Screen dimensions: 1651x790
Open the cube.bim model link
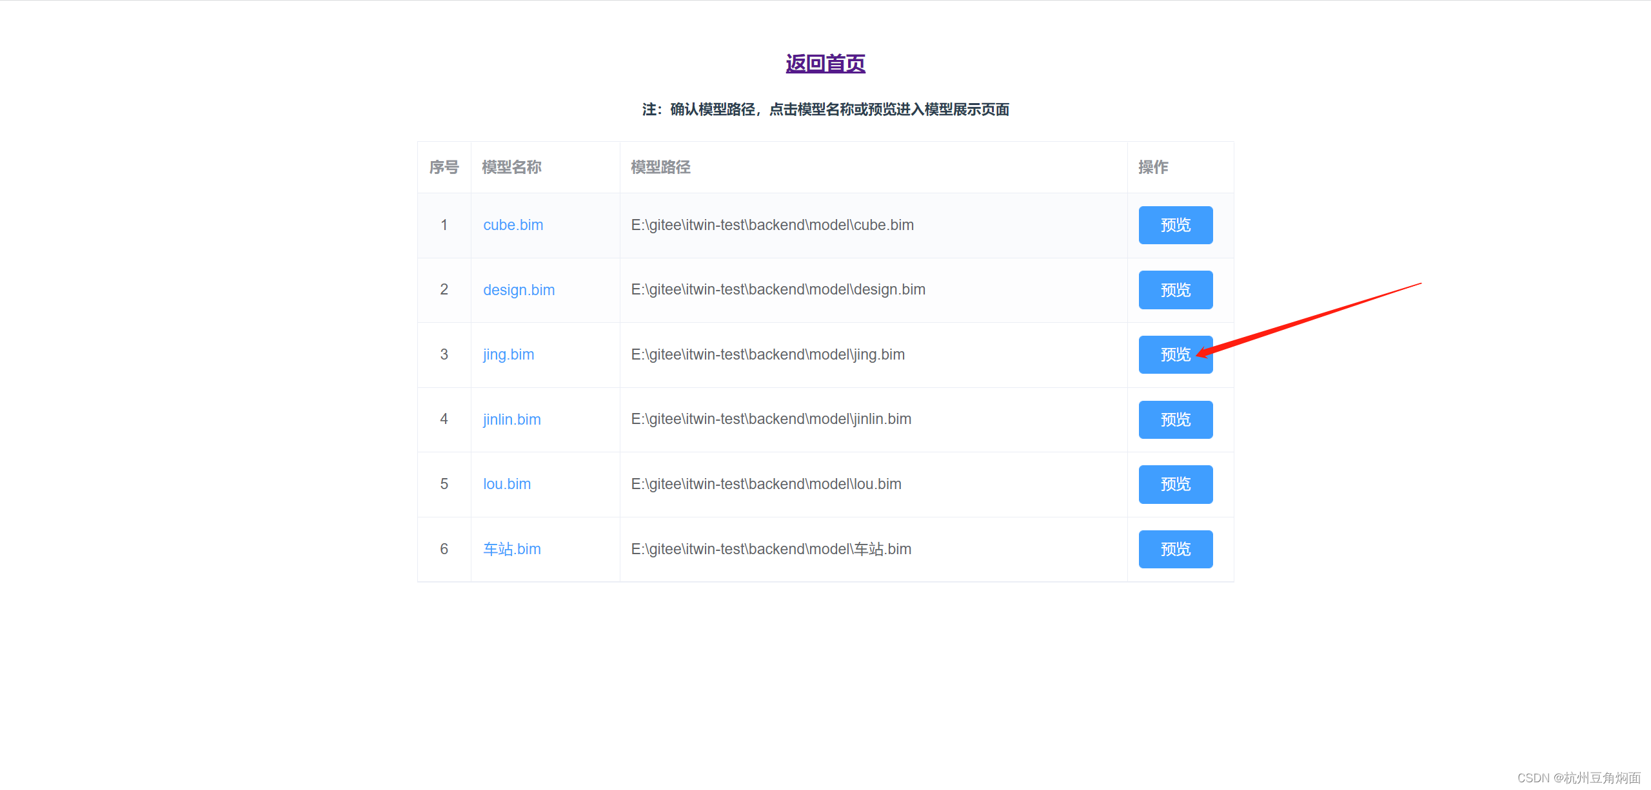tap(513, 225)
